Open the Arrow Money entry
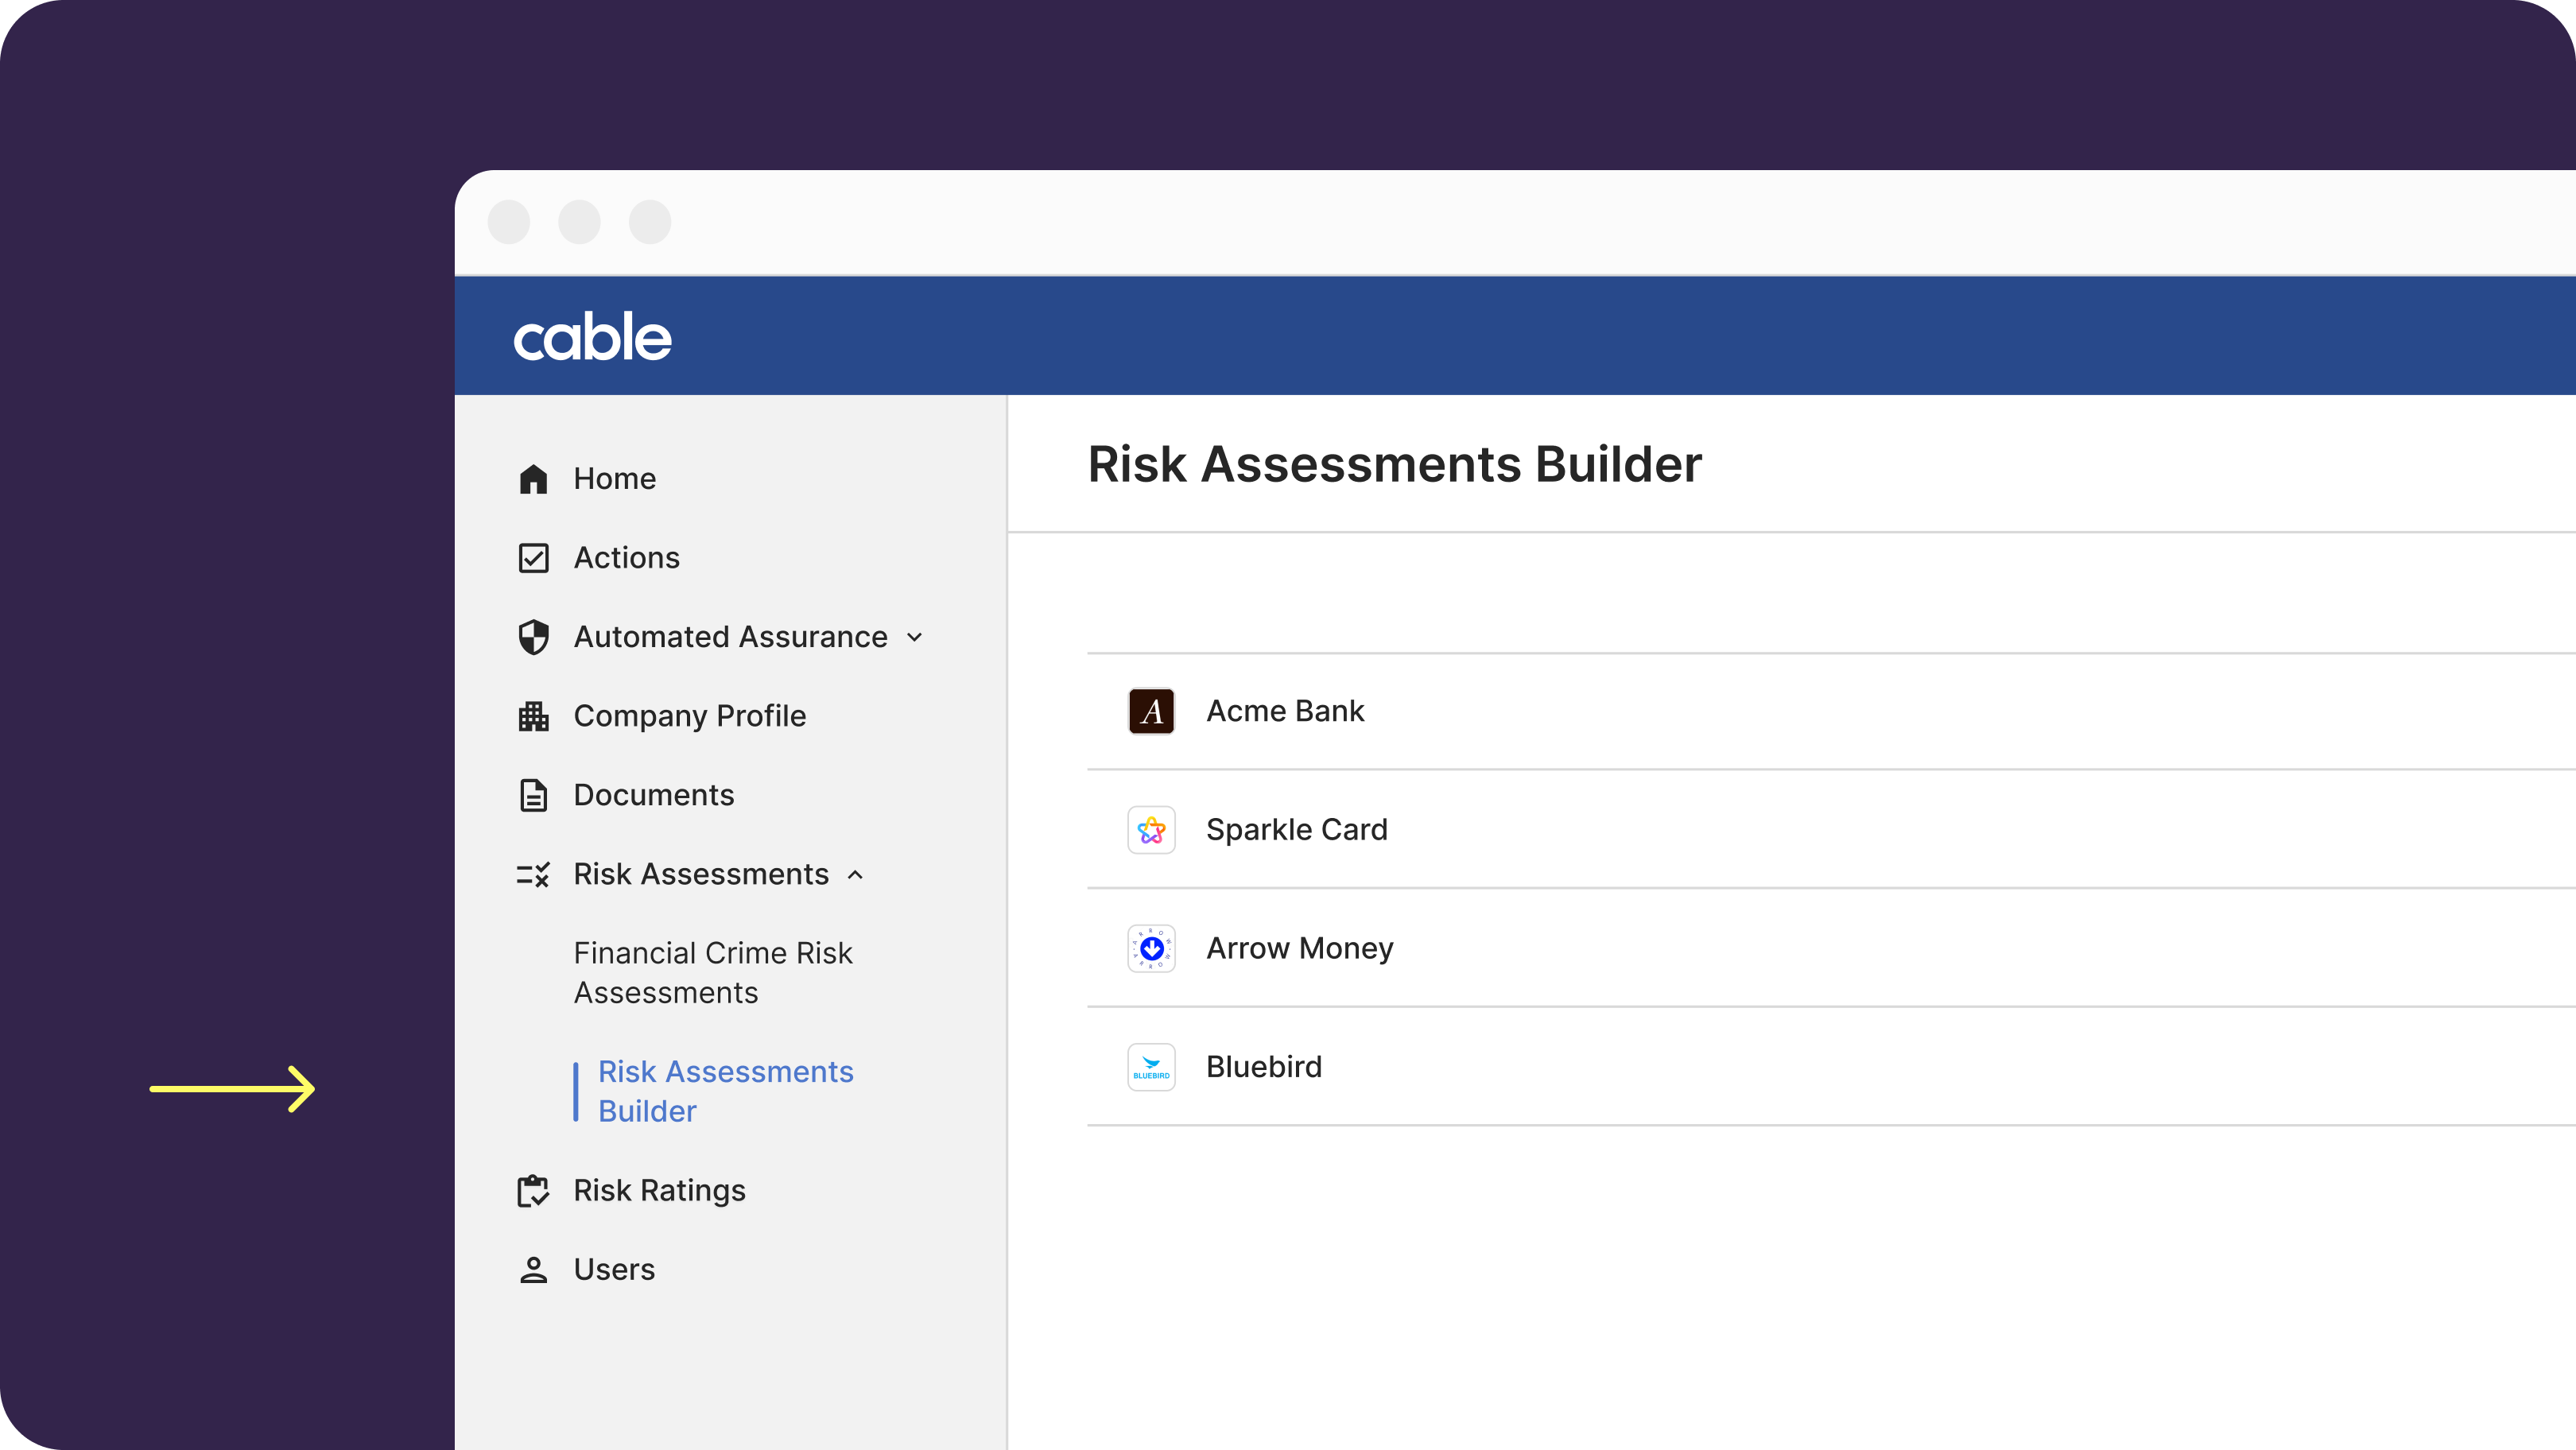The height and width of the screenshot is (1450, 2576). 1299,948
